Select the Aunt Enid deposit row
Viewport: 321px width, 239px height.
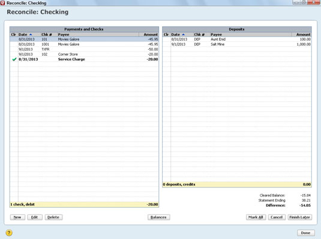(x=237, y=40)
